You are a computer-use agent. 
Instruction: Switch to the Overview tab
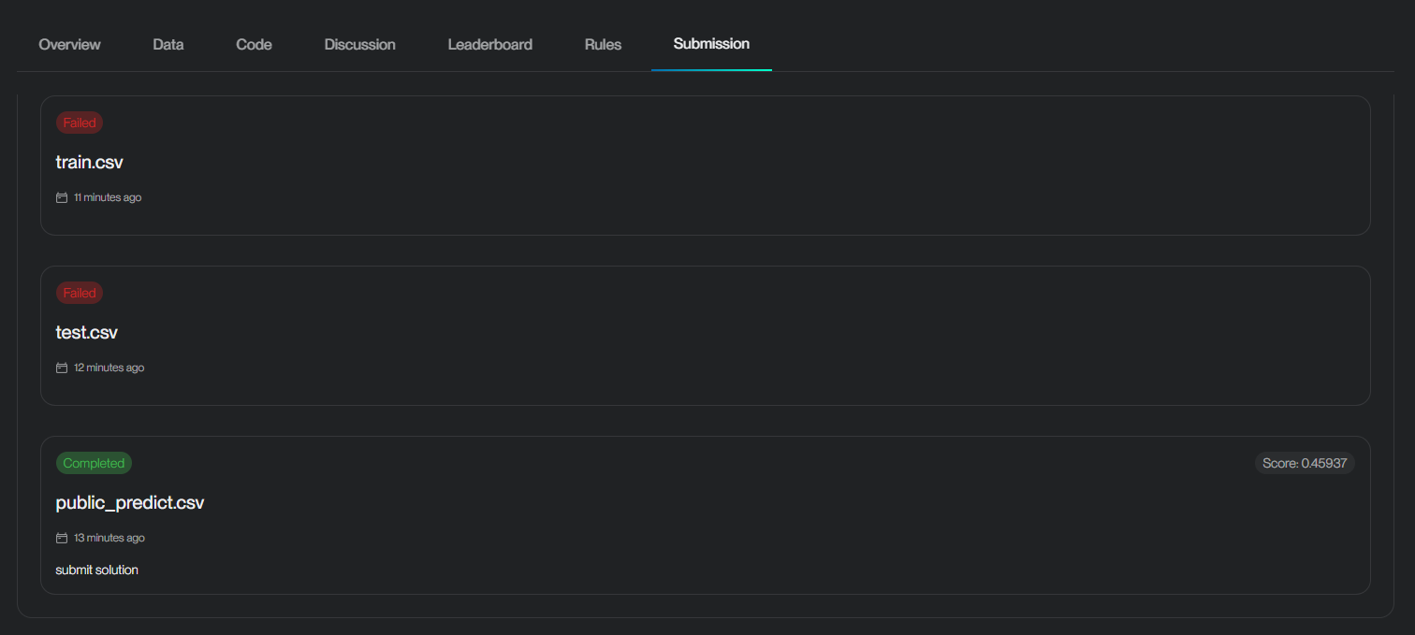(69, 44)
